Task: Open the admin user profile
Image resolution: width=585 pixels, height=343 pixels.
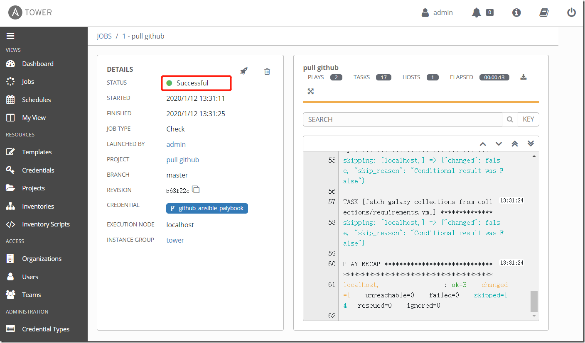Action: (437, 12)
